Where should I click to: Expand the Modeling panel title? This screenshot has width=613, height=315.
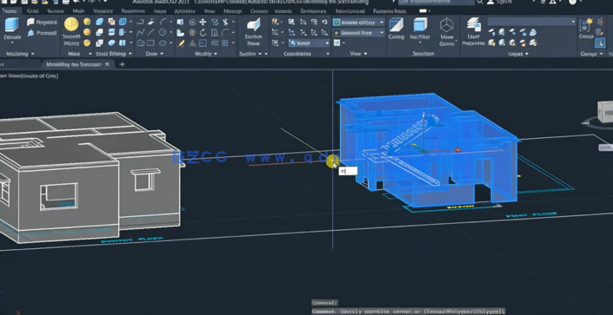(19, 54)
